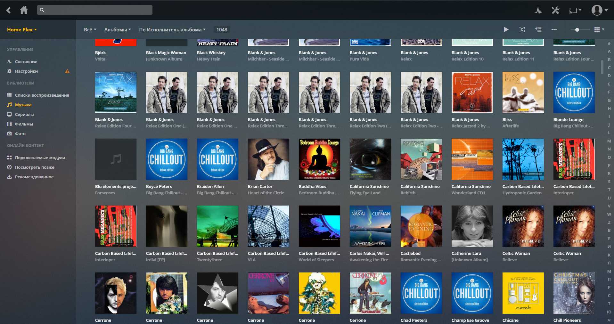Click the Музыка music note icon
Viewport: 614px width, 324px height.
(9, 105)
